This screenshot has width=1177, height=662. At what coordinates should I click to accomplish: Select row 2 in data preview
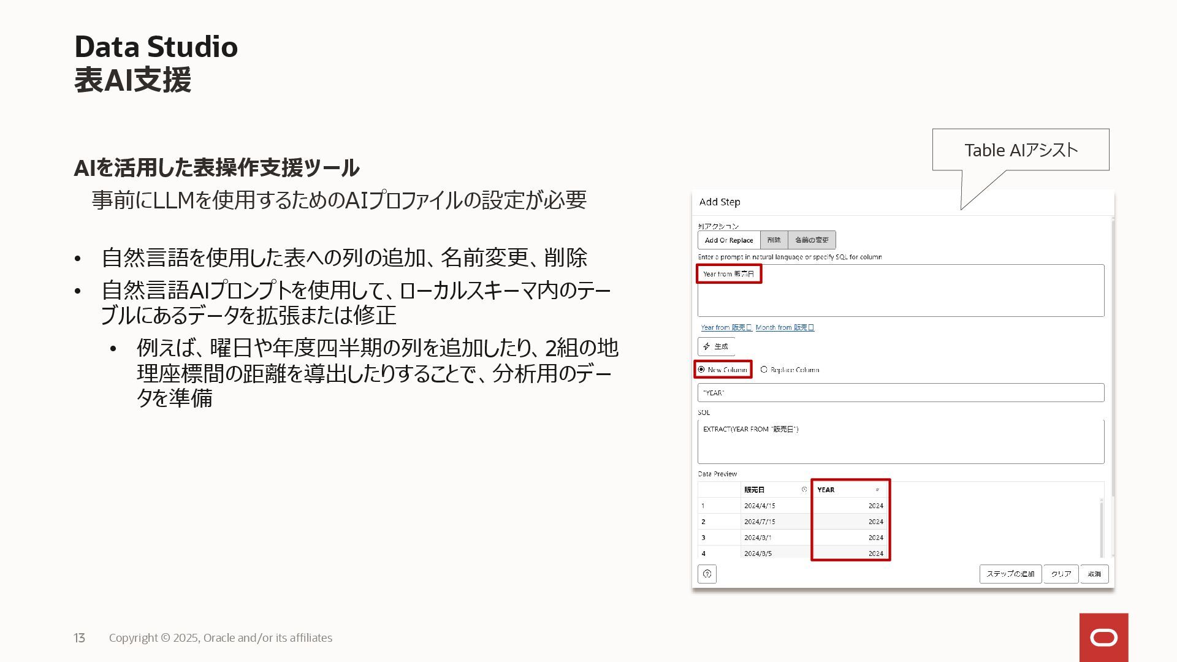tap(704, 522)
